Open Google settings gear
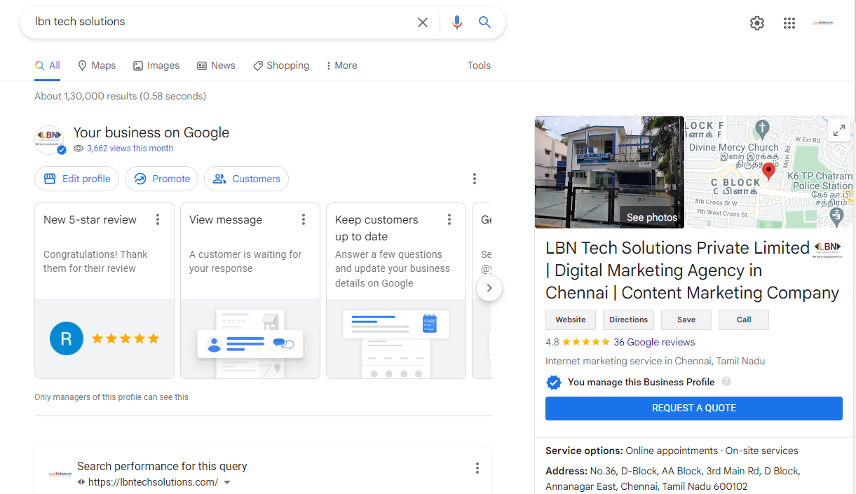 757,23
